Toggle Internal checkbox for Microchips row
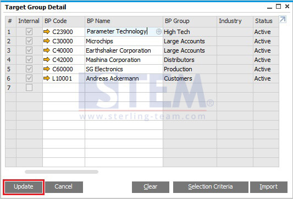Image resolution: width=293 pixels, height=199 pixels. [29, 41]
